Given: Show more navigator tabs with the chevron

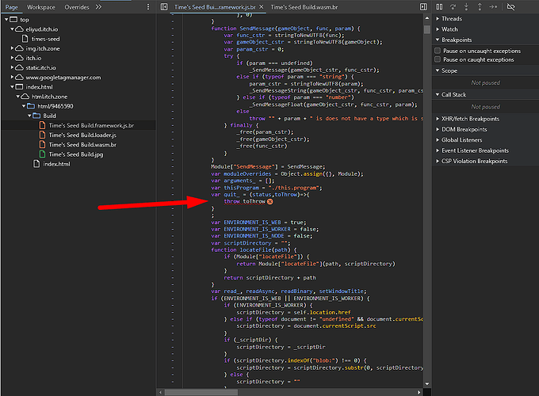Looking at the screenshot, I should click(98, 6).
